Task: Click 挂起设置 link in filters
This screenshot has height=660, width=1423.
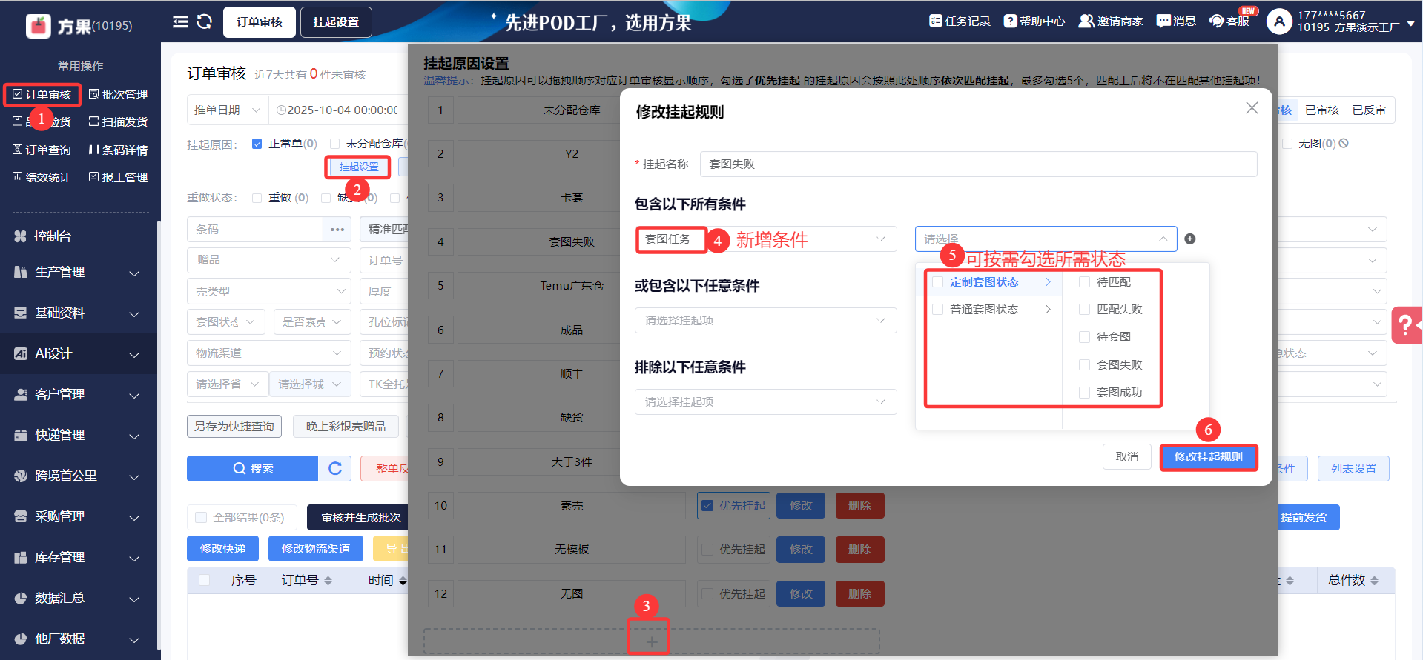Action: [x=359, y=167]
